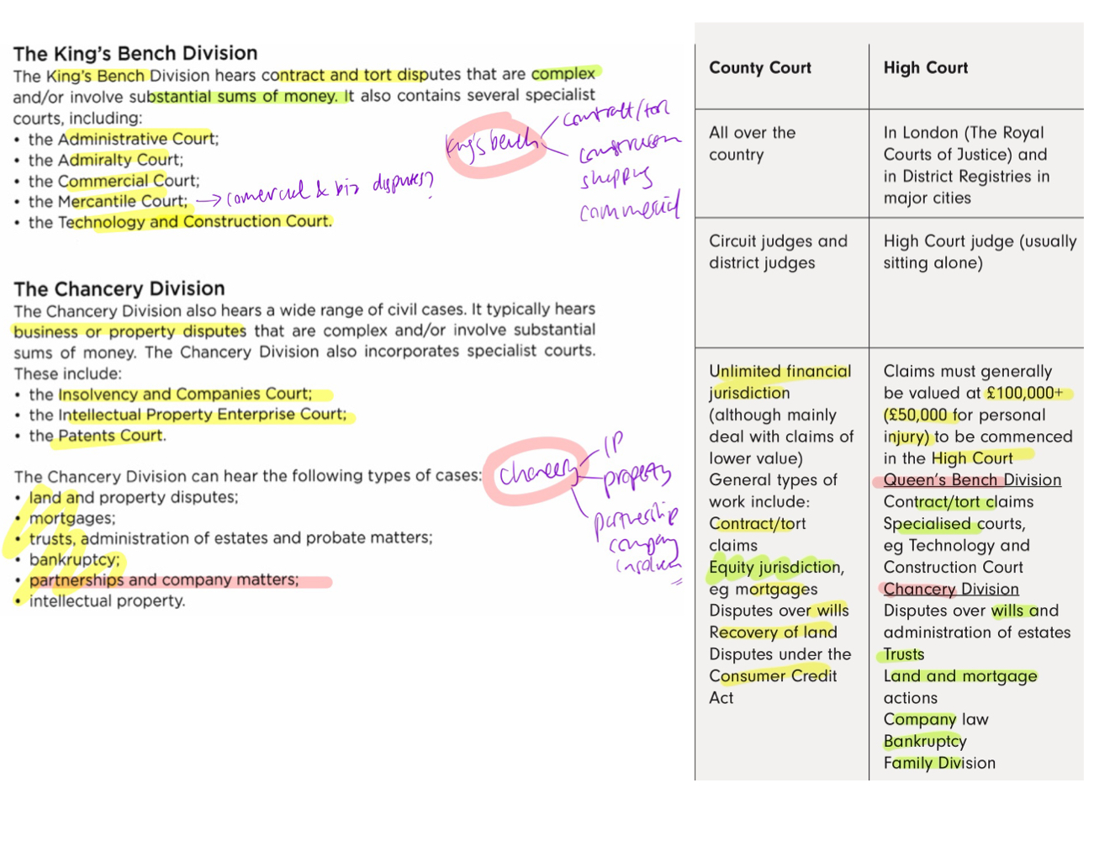
Task: Click 'Consumer Credit' in County Court column
Action: (x=773, y=676)
